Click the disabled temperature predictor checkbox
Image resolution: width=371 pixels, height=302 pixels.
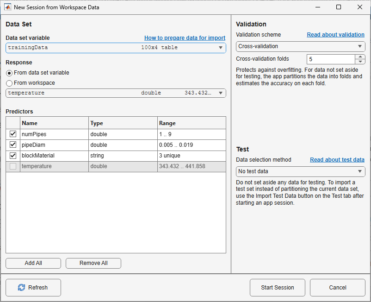coord(13,166)
